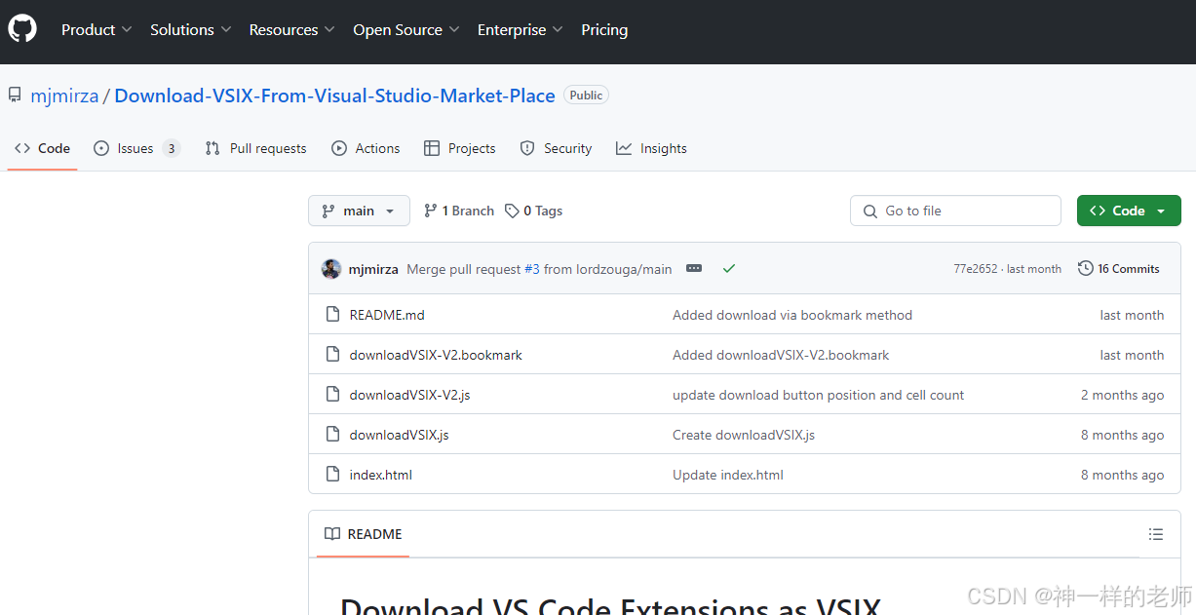
Task: Open the downloadVSIX-V2.bookmark file
Action: coord(436,355)
